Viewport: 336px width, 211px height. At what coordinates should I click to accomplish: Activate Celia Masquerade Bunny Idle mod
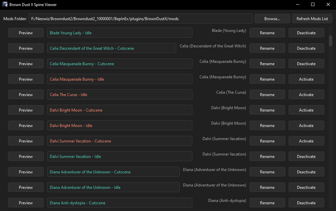(x=306, y=79)
